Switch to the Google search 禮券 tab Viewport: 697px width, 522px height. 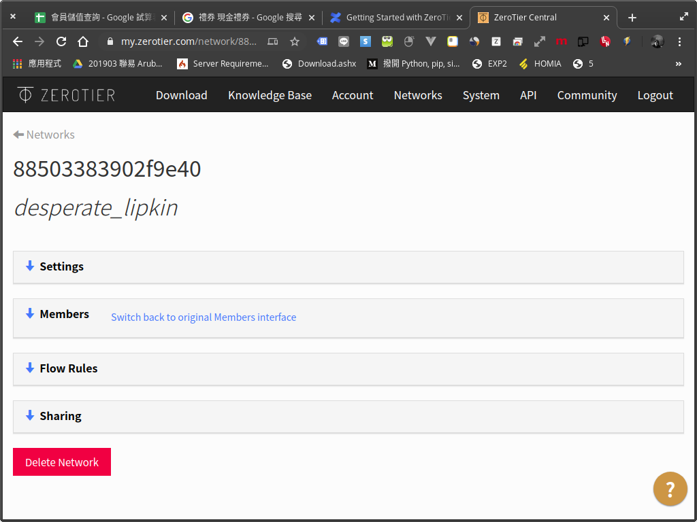pyautogui.click(x=249, y=18)
